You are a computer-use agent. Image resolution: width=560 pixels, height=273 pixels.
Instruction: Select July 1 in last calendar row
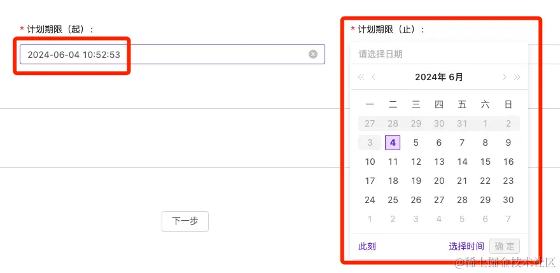point(370,219)
